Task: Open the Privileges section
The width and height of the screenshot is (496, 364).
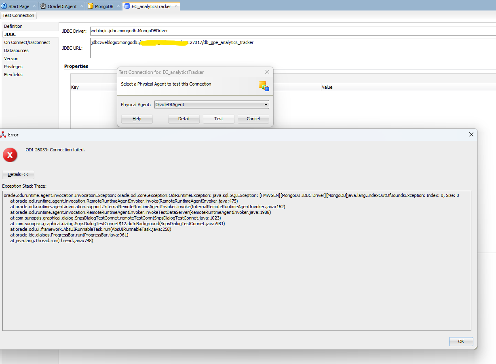Action: 13,67
